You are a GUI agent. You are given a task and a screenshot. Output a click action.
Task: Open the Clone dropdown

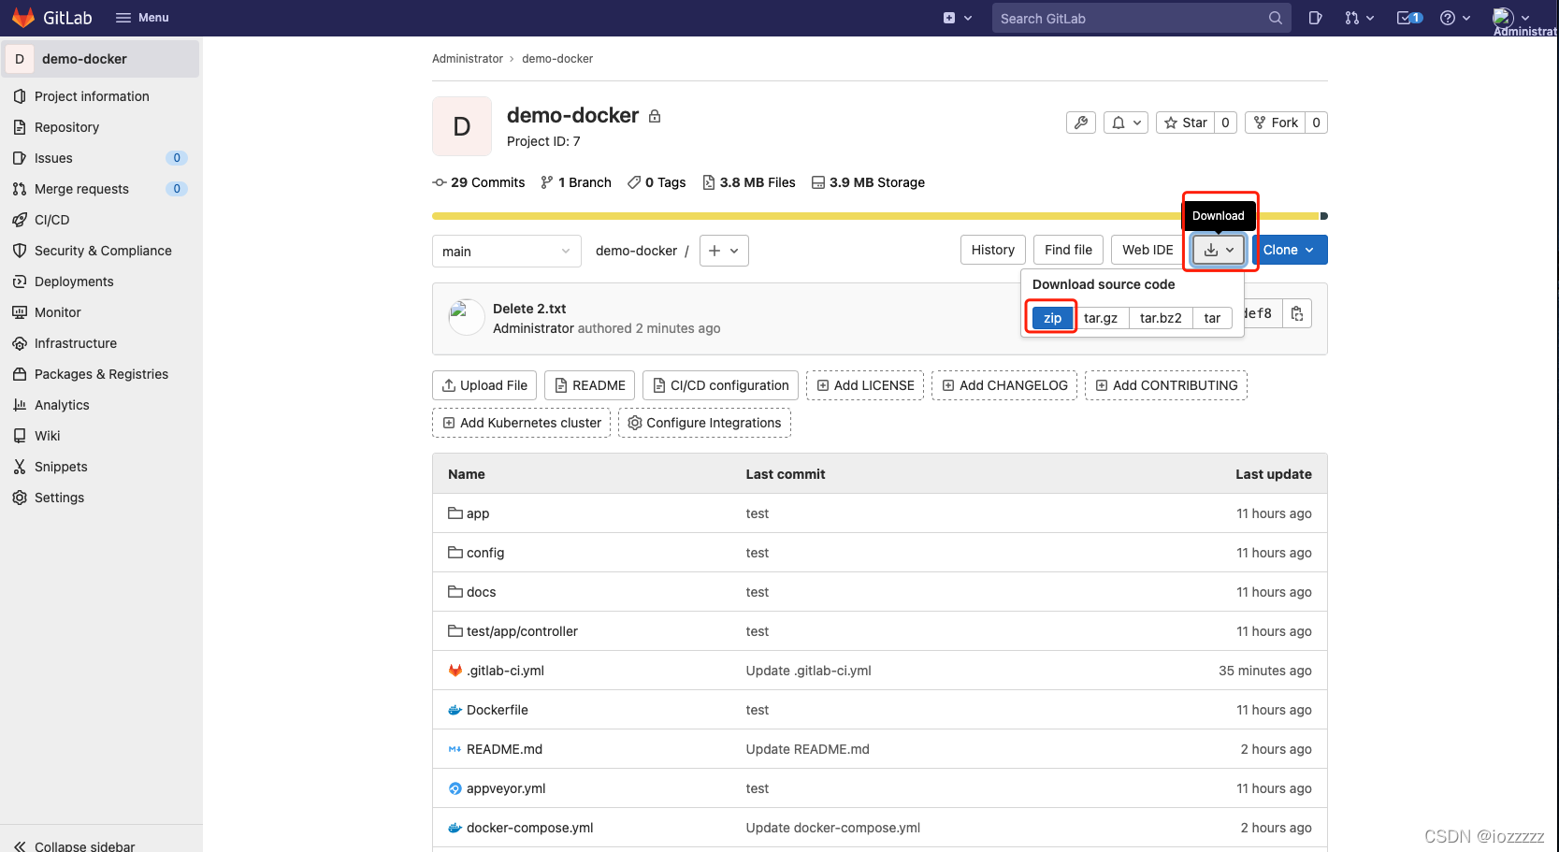[1290, 250]
